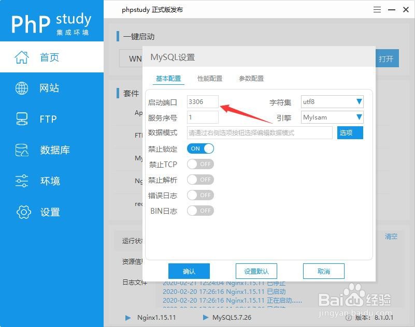Image resolution: width=415 pixels, height=327 pixels.
Task: Click log entry Nginx1.15.11 已启动
Action: [224, 292]
